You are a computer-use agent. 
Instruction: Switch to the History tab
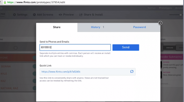tap(95, 27)
